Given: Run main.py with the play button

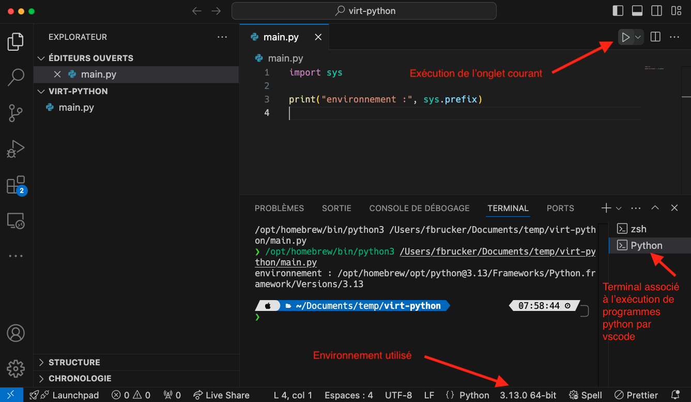Looking at the screenshot, I should point(625,37).
